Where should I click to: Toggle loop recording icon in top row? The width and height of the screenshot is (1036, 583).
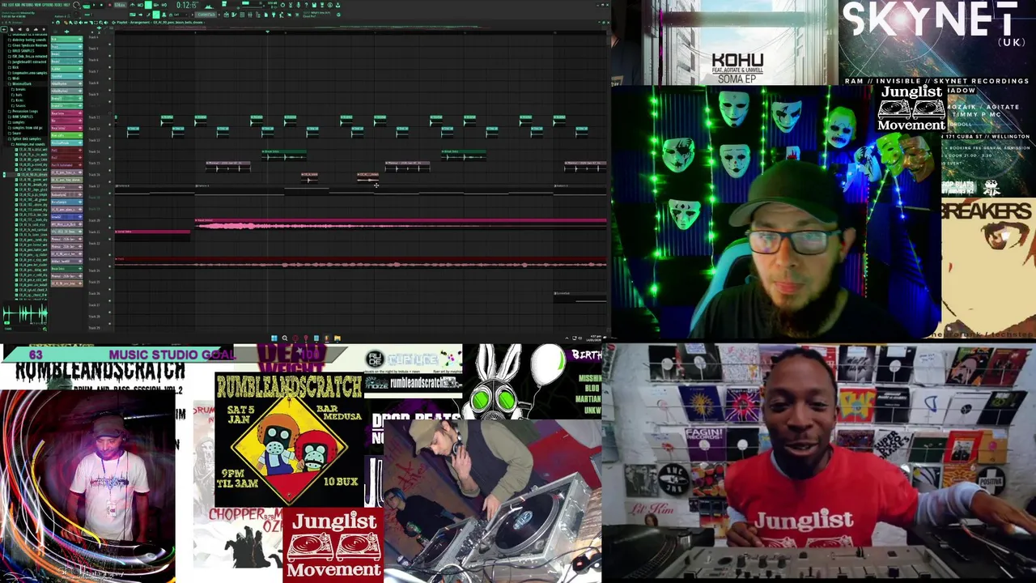[164, 5]
